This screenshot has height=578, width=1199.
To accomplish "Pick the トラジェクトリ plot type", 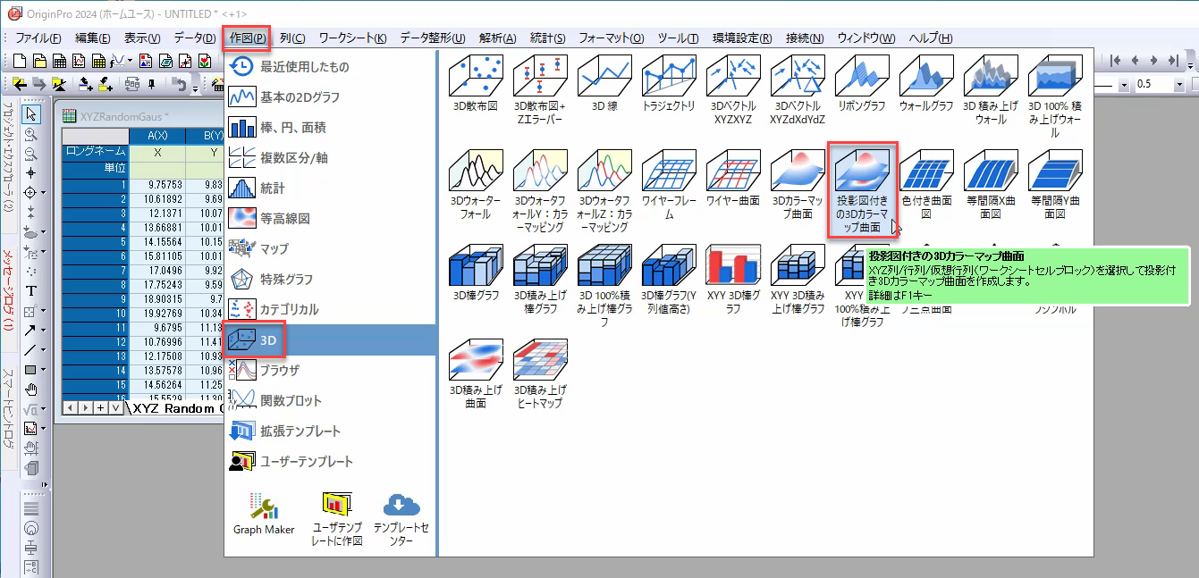I will (669, 82).
